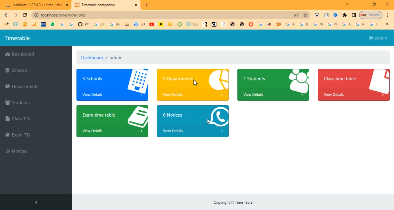Click the Notices WhatsApp icon in sidebar
The width and height of the screenshot is (394, 210).
pos(8,151)
